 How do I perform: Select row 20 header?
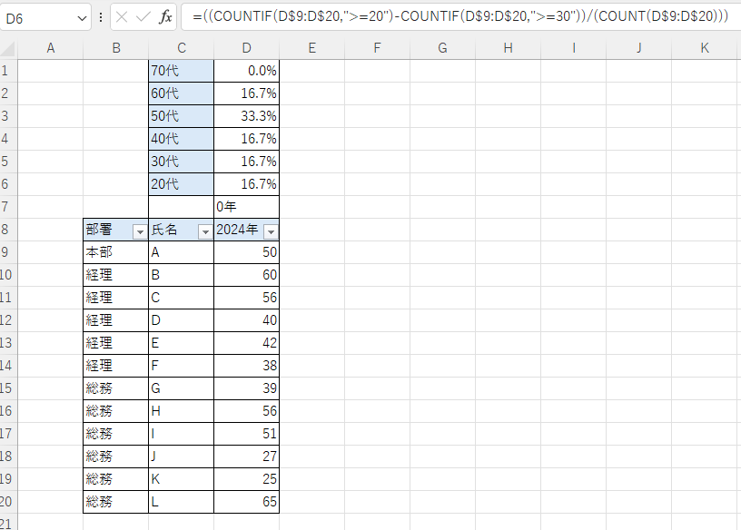coord(8,502)
